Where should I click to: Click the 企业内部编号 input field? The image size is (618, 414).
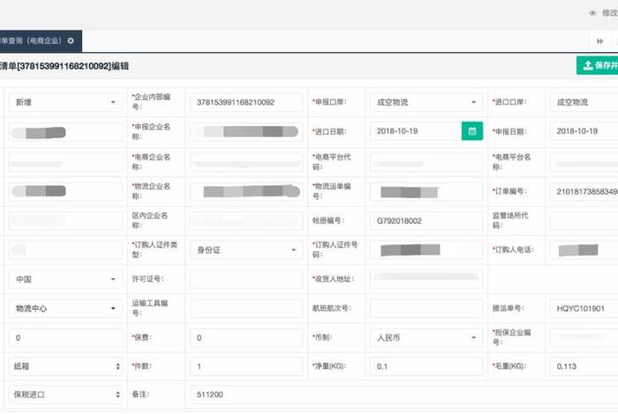point(246,102)
